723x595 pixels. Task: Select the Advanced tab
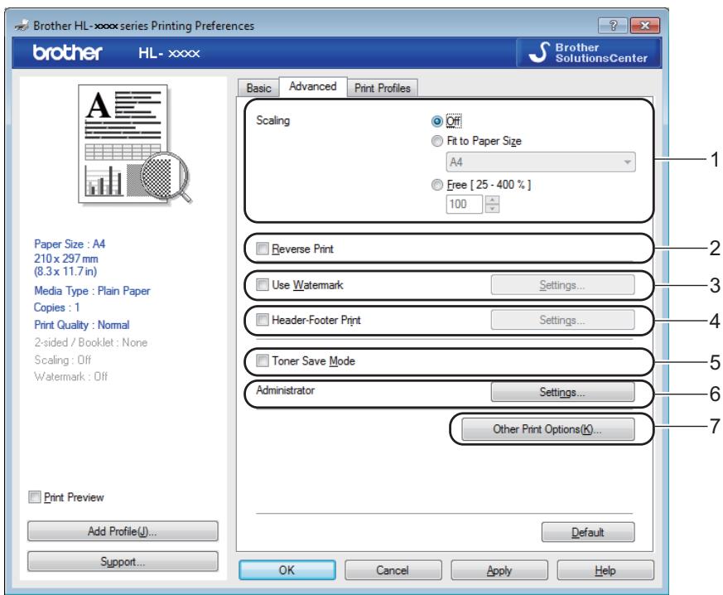[x=313, y=87]
